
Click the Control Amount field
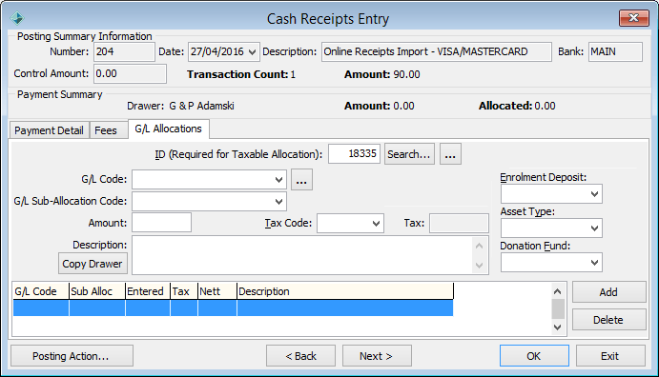130,74
